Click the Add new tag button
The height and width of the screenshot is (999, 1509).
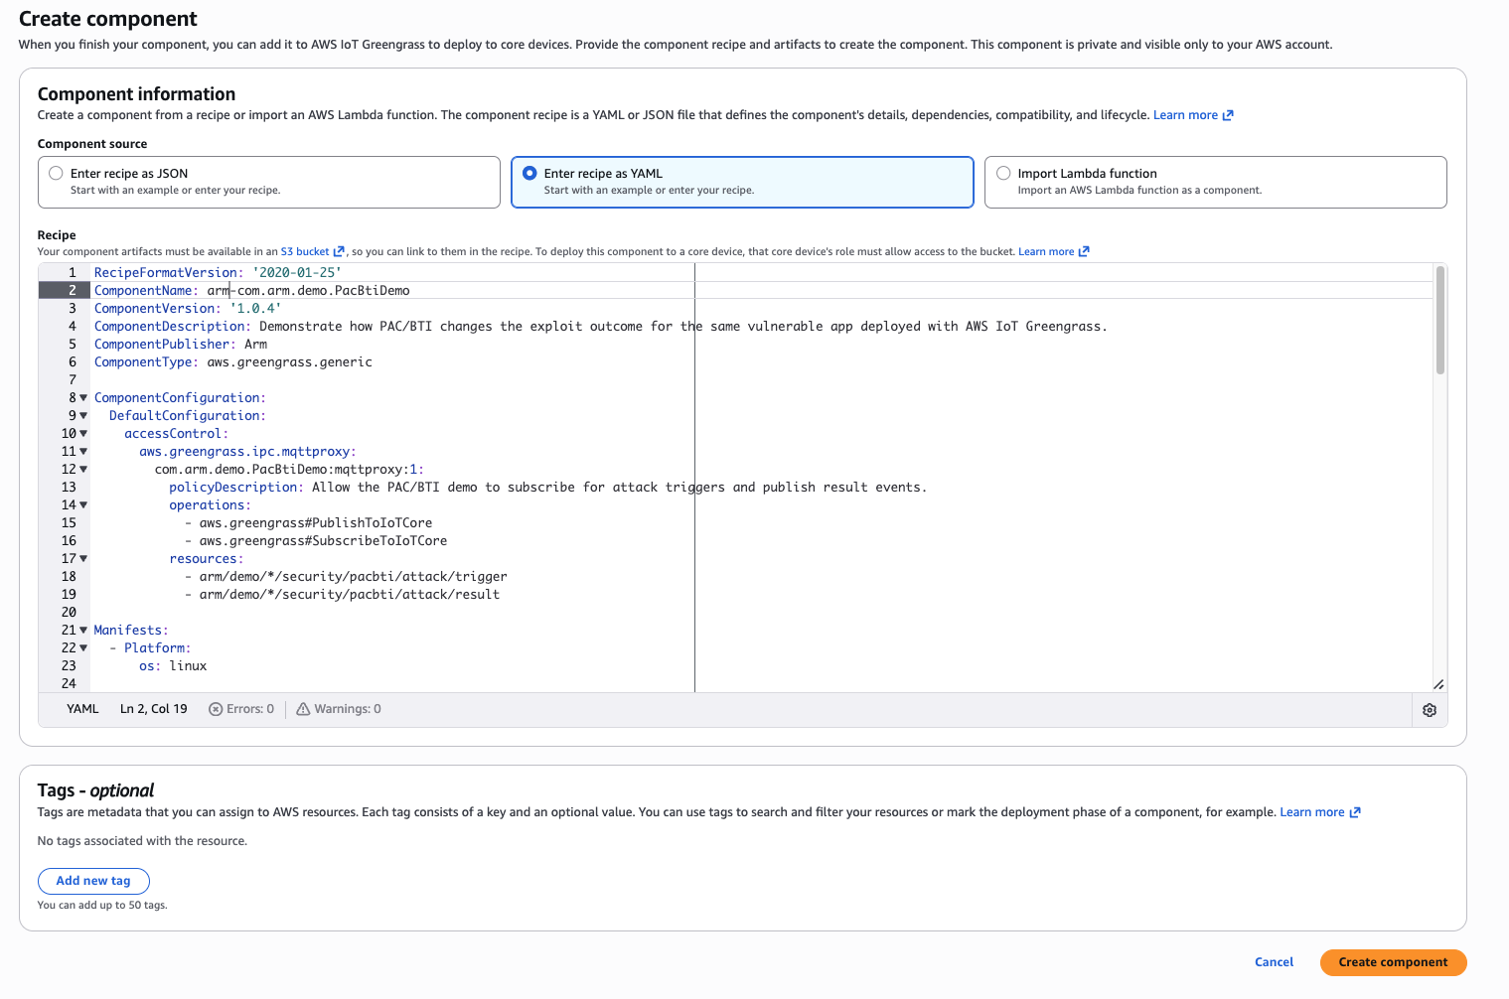93,881
